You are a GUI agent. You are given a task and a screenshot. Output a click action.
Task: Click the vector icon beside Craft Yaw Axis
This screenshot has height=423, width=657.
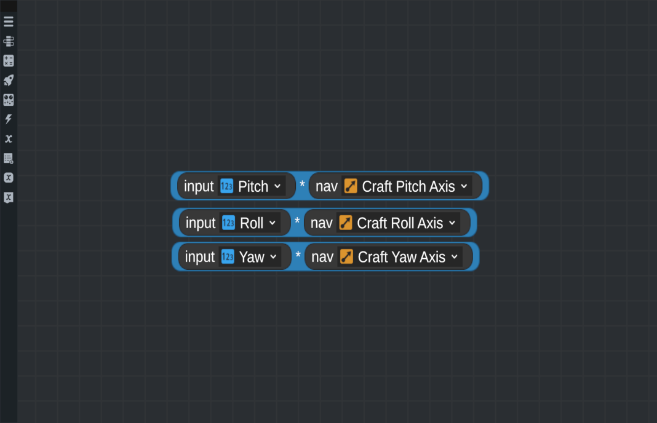pos(346,257)
